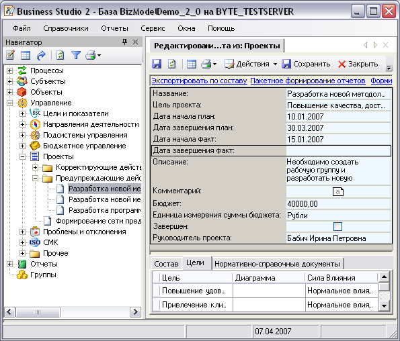The height and width of the screenshot is (341, 400).
Task: Click the Сохранить button
Action: click(306, 64)
